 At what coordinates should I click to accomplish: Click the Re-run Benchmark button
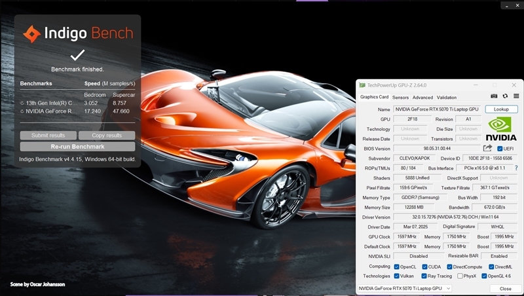[77, 147]
